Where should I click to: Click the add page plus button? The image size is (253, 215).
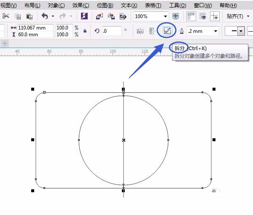(x=5, y=43)
